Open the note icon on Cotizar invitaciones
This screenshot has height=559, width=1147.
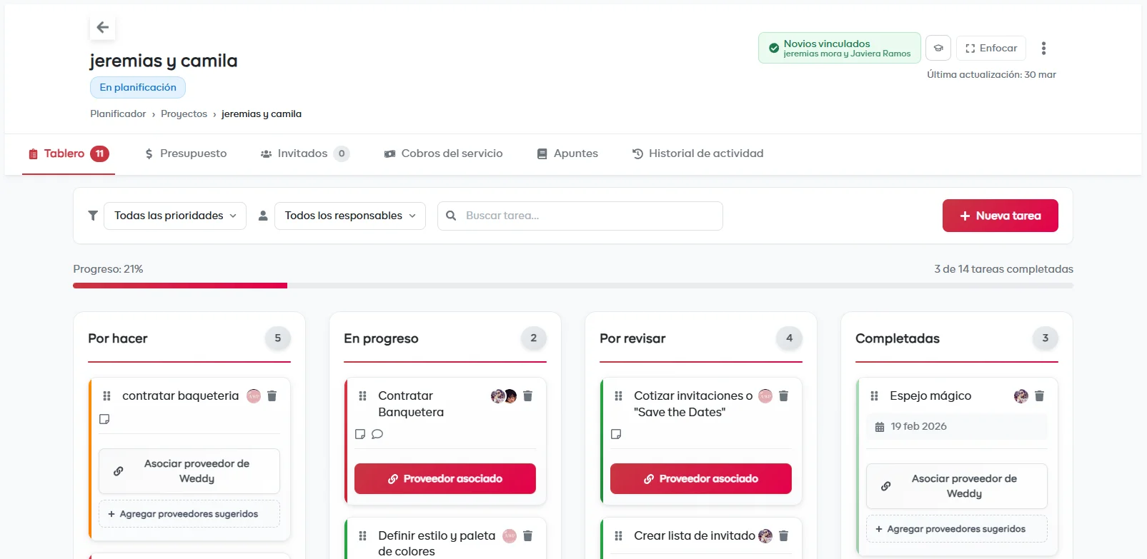616,434
